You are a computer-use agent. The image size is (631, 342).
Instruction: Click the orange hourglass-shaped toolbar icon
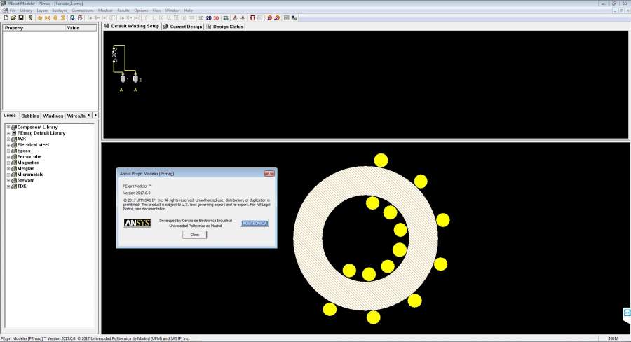point(63,18)
